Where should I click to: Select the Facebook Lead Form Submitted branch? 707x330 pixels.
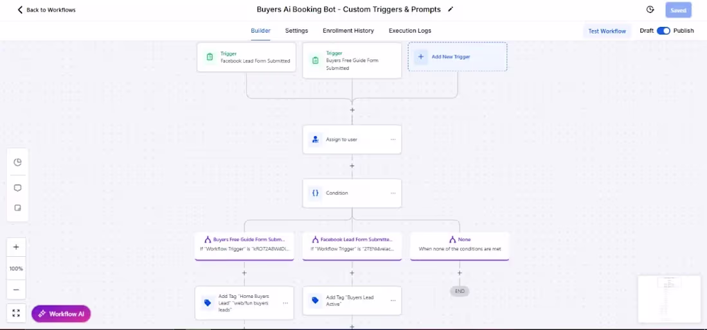pyautogui.click(x=352, y=246)
